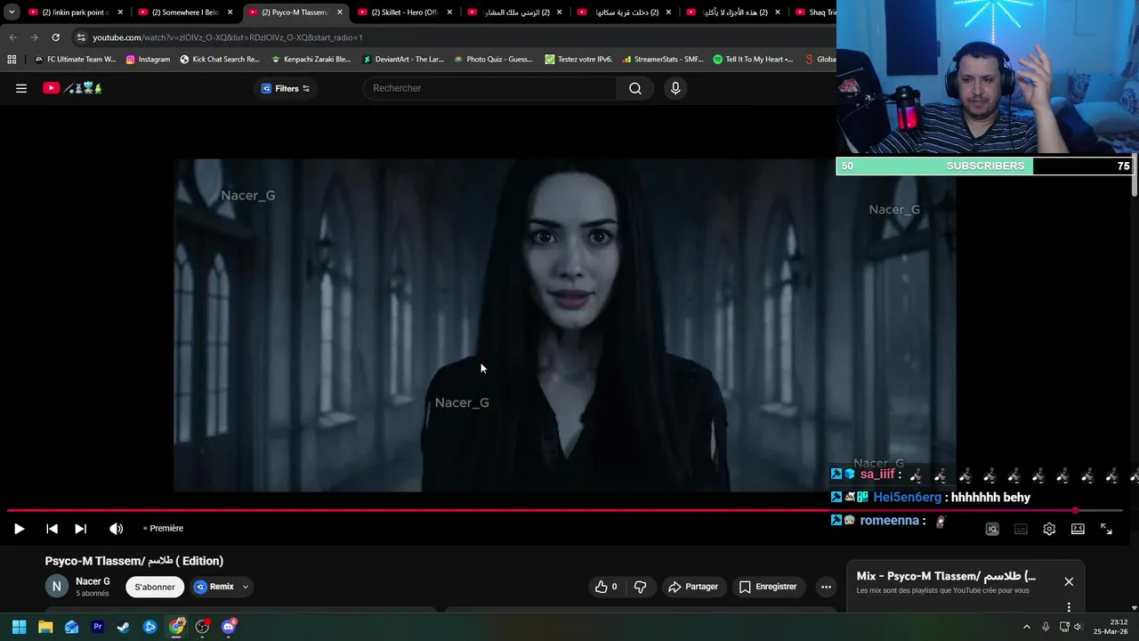Like the video with thumbs up
Image resolution: width=1139 pixels, height=641 pixels.
click(x=606, y=587)
